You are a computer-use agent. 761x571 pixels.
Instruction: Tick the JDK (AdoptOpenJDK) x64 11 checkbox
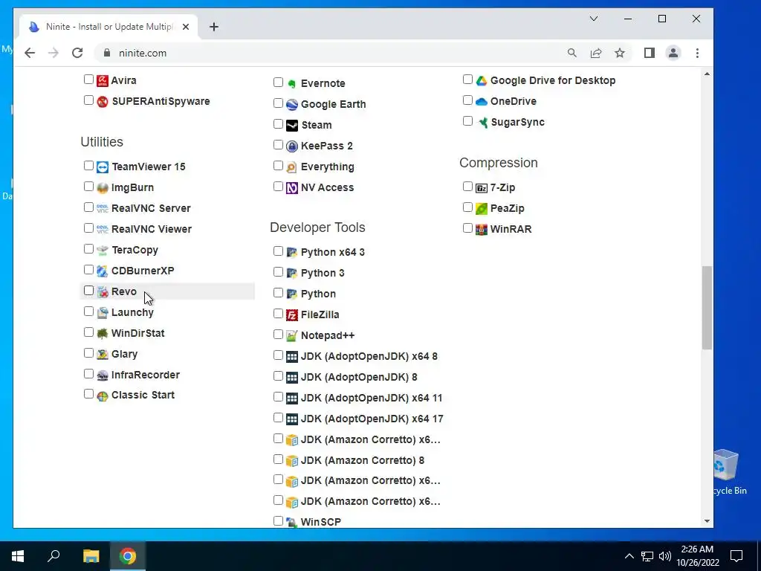[278, 397]
